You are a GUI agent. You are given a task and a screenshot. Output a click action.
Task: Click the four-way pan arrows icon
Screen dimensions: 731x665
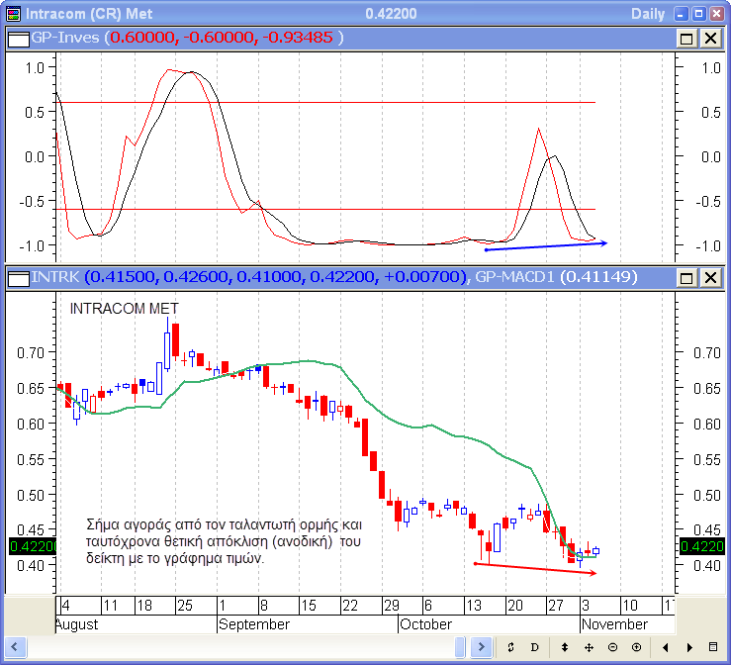[589, 647]
